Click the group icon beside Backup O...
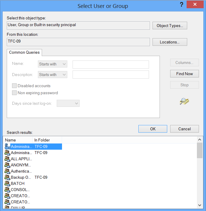206x211 pixels. tap(7, 178)
